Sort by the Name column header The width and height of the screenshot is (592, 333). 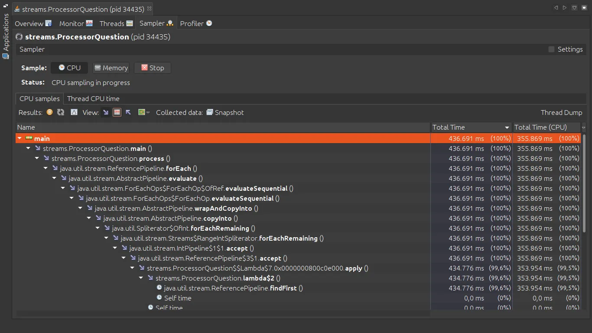click(223, 127)
